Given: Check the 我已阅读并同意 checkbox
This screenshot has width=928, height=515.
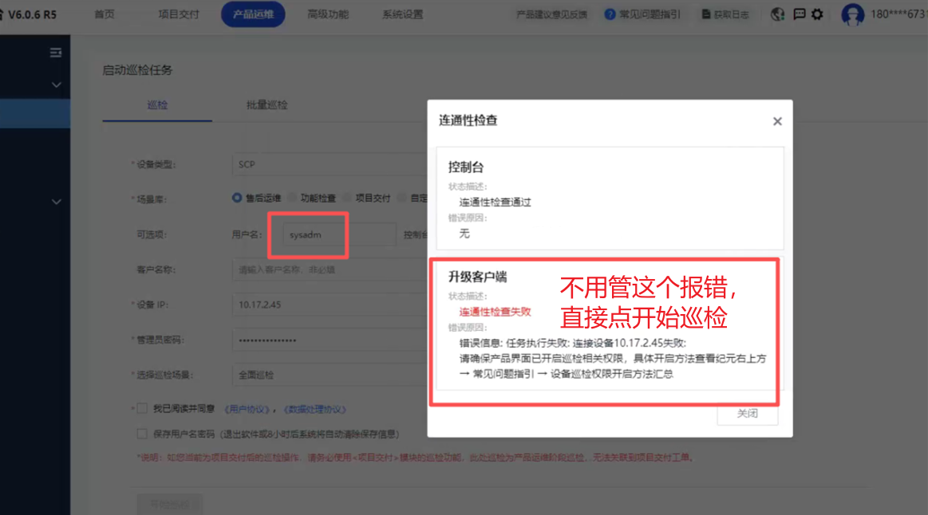Looking at the screenshot, I should coord(142,408).
